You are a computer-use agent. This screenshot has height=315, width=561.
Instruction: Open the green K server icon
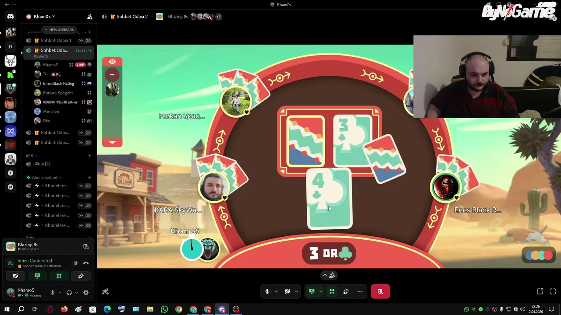pos(11,75)
